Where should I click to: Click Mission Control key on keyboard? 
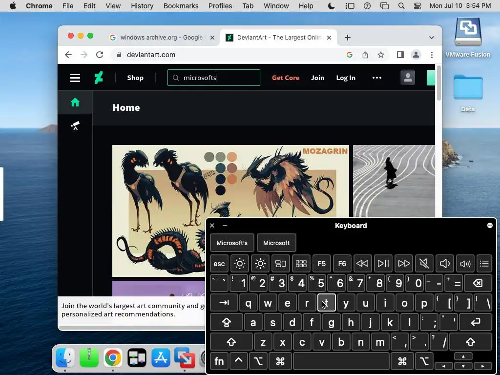(281, 264)
